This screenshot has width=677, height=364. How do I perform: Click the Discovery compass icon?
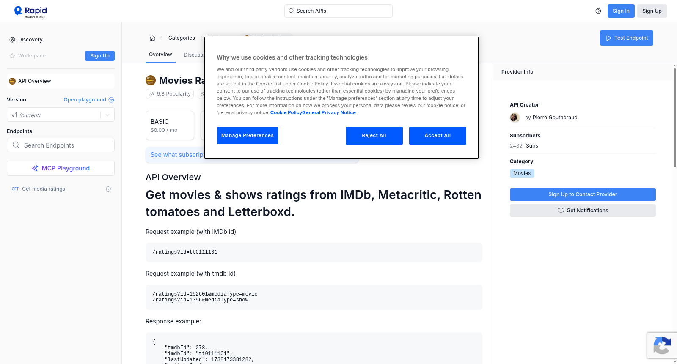12,40
